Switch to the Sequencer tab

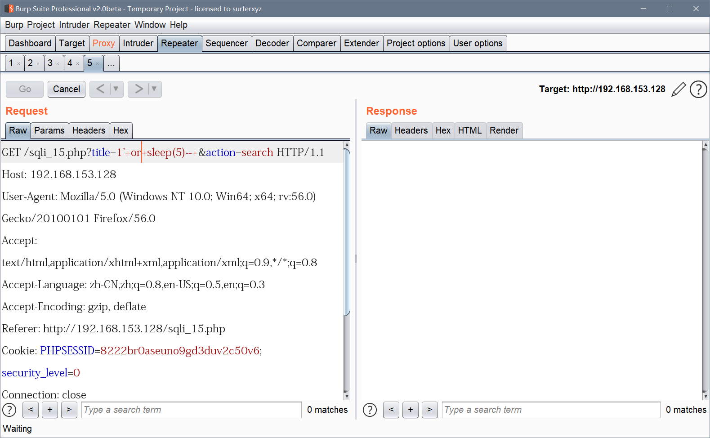point(227,43)
